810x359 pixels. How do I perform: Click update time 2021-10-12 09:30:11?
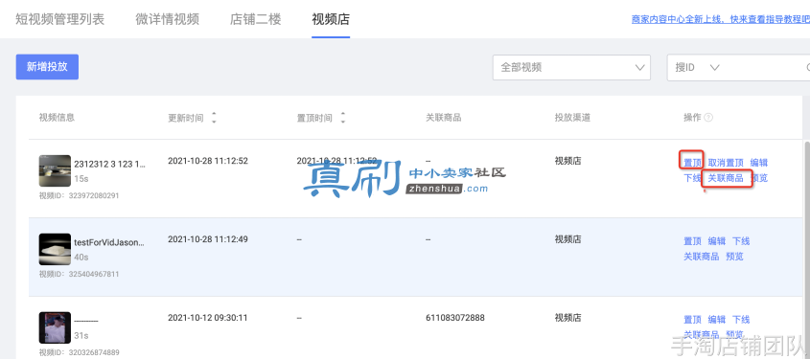click(x=208, y=318)
